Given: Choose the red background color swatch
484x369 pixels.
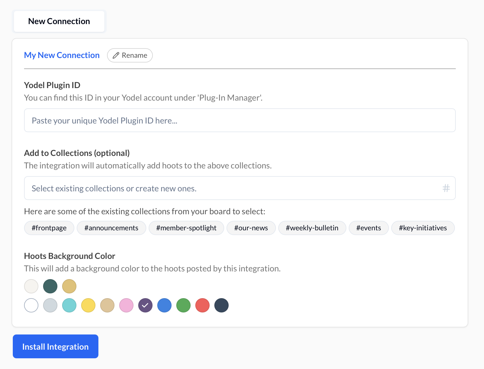Looking at the screenshot, I should (202, 305).
